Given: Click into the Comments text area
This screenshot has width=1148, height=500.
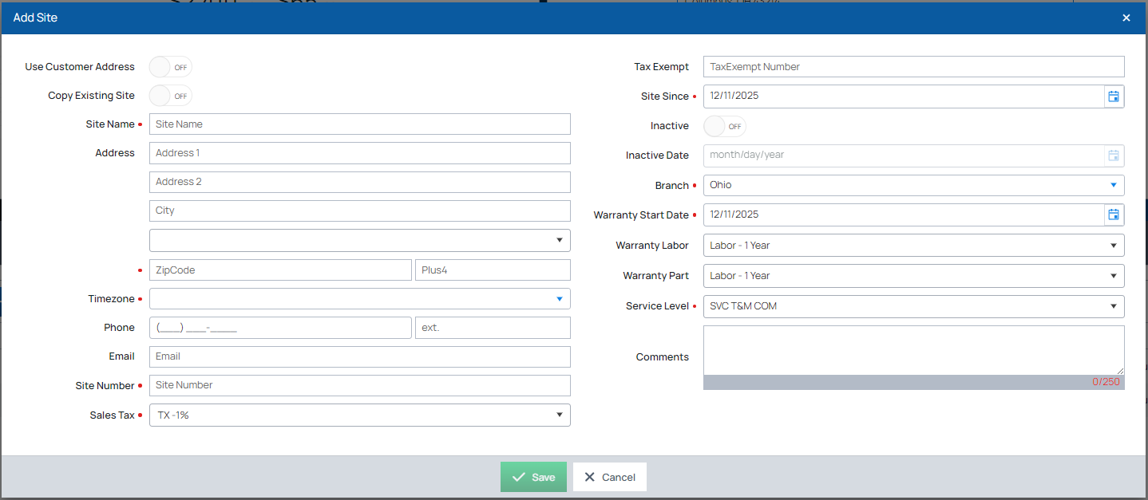Looking at the screenshot, I should tap(914, 350).
